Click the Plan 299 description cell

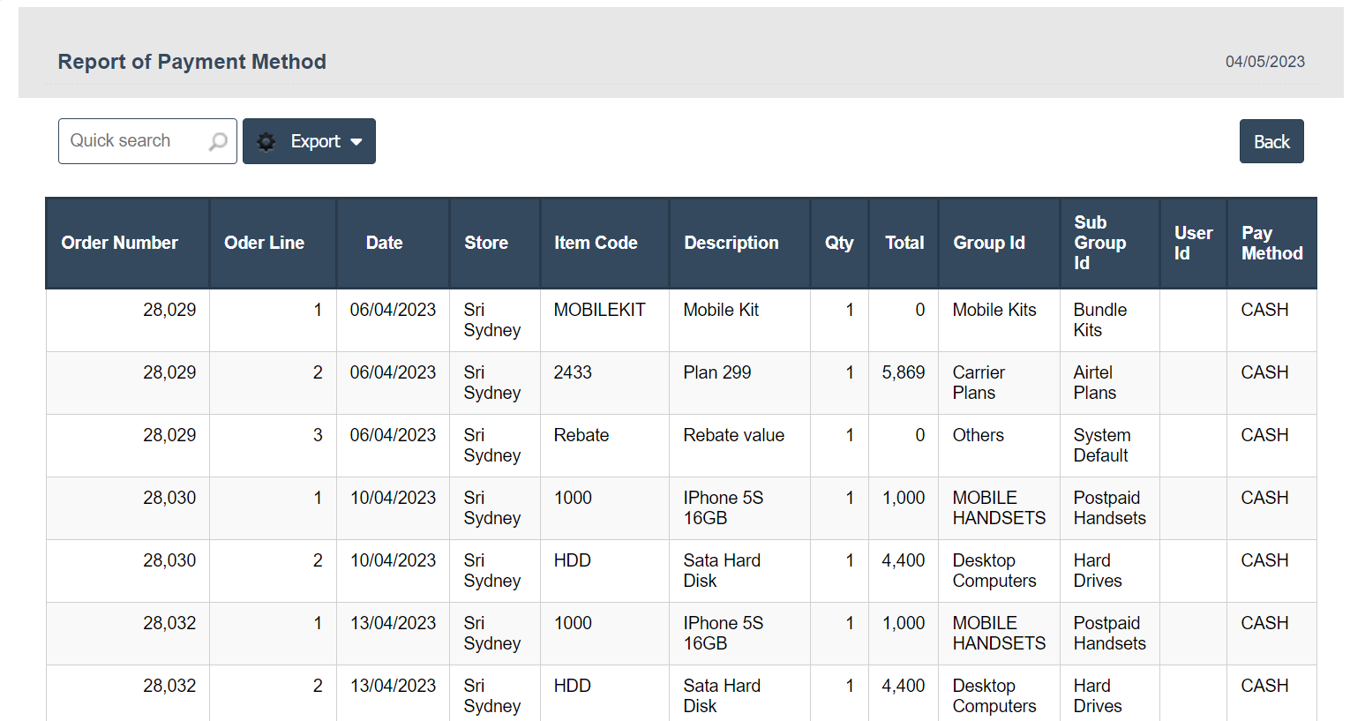(x=716, y=372)
